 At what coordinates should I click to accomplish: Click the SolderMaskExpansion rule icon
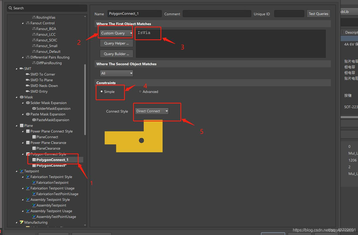34,108
